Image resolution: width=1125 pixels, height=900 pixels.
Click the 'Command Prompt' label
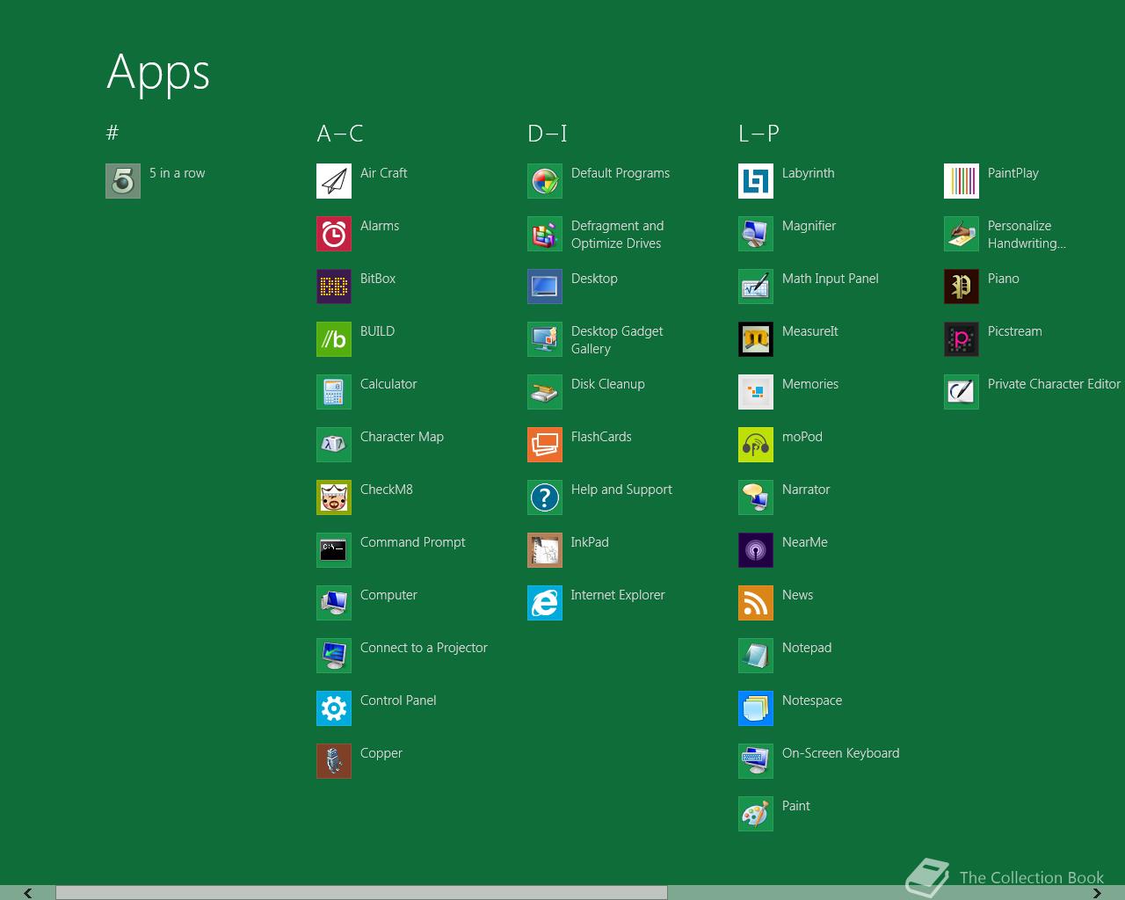412,542
